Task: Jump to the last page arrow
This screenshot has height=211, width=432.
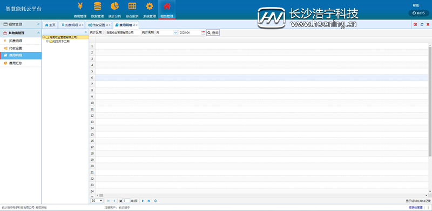Action: point(149,201)
